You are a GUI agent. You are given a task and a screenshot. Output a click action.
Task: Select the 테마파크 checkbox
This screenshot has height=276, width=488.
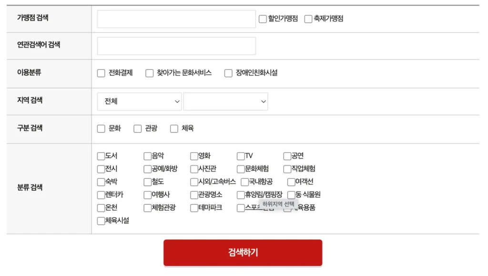194,208
